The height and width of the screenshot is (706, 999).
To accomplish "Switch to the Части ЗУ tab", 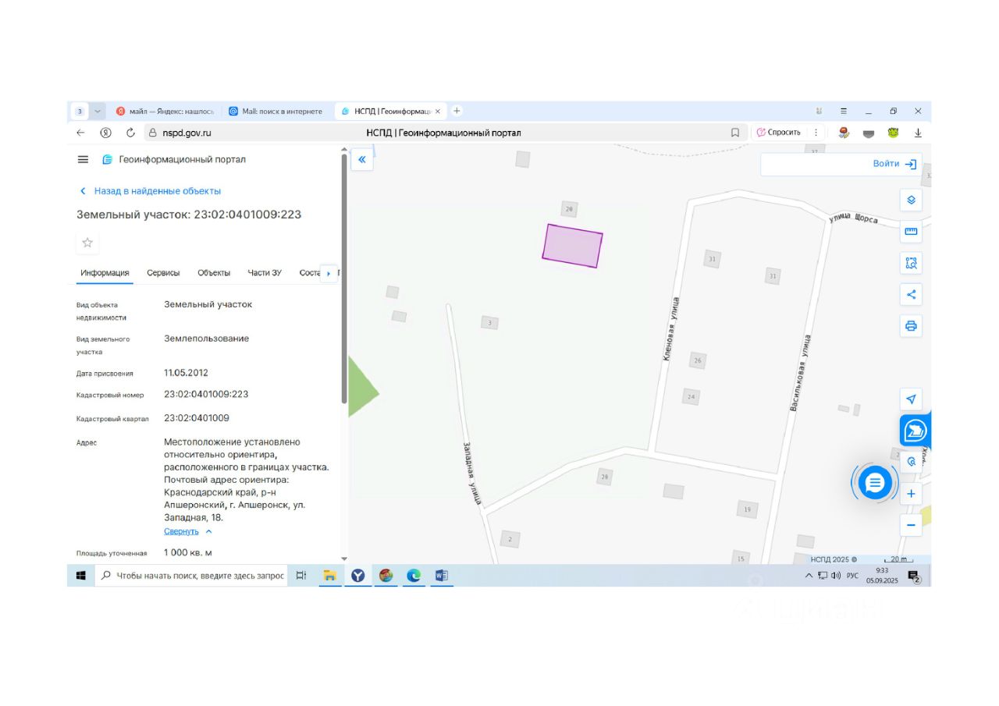I will (265, 273).
